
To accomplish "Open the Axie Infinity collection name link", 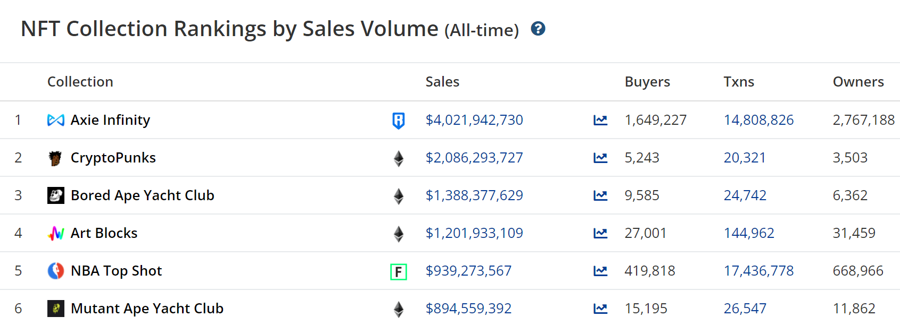I will (x=110, y=120).
